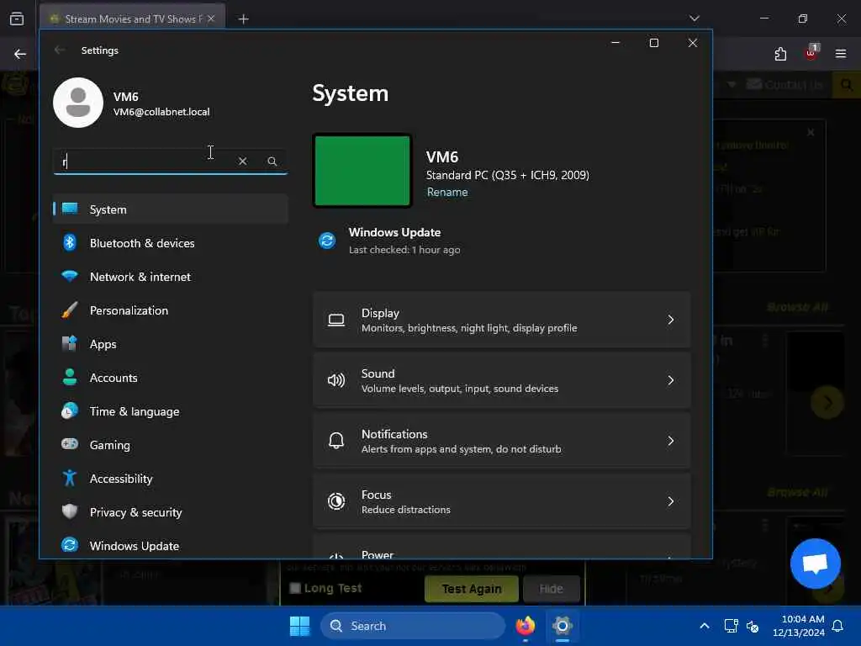The width and height of the screenshot is (861, 646).
Task: Open Accessibility settings
Action: [170, 479]
